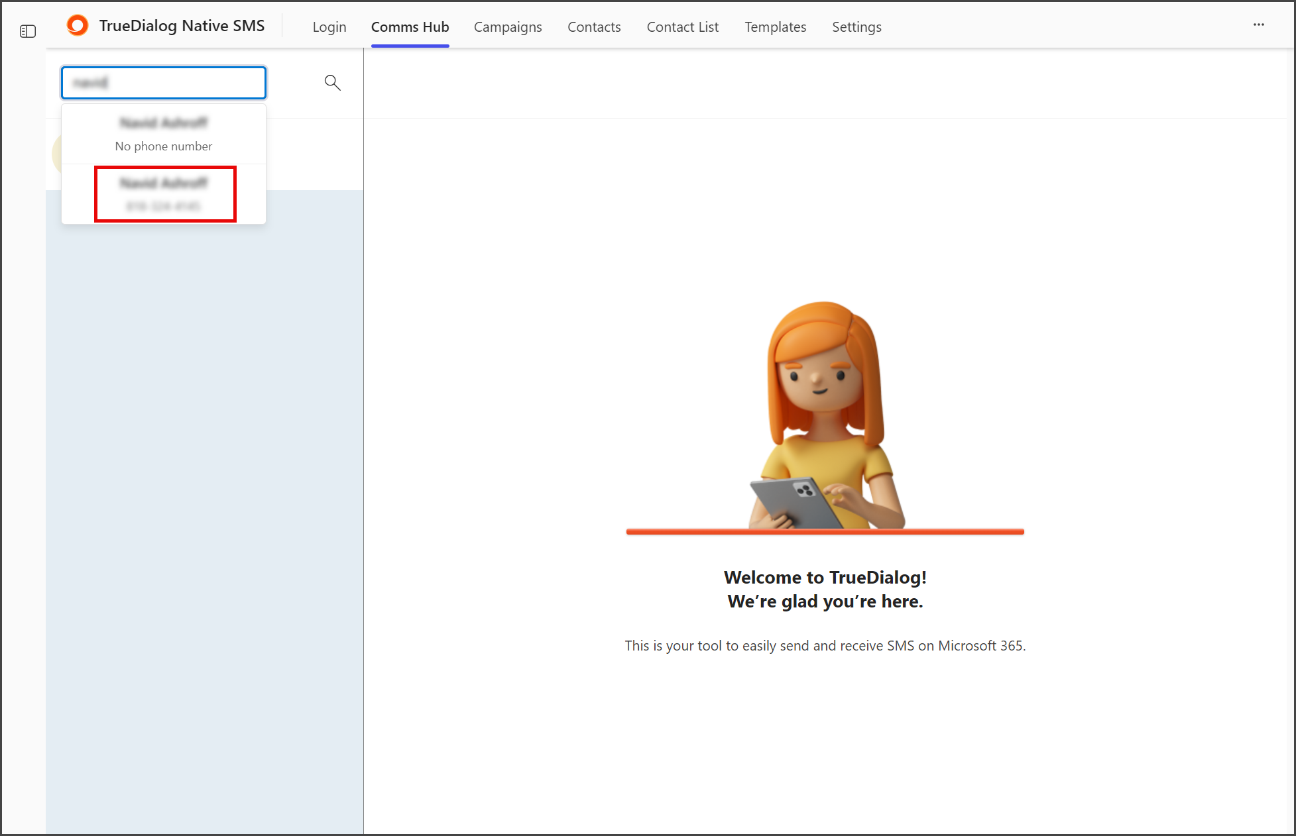The height and width of the screenshot is (836, 1296).
Task: Switch to the Login tab
Action: [329, 27]
